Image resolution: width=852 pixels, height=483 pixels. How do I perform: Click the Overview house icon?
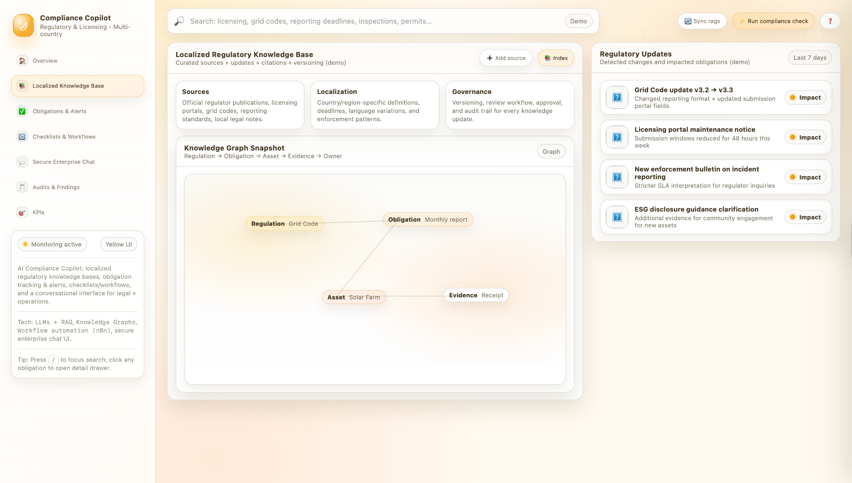[x=22, y=61]
